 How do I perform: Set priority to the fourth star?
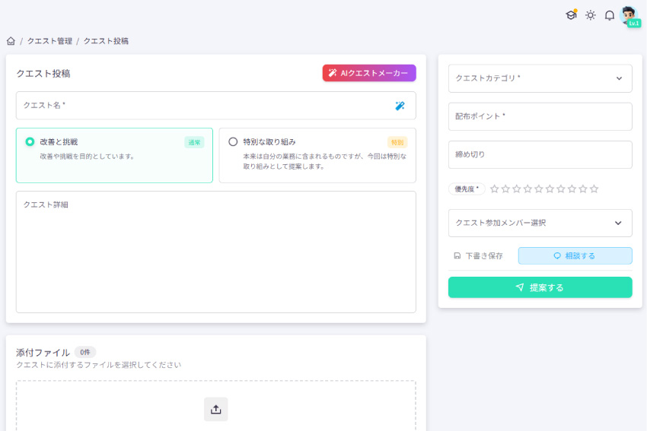point(527,189)
